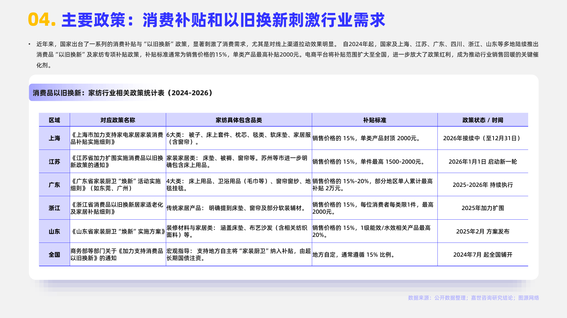The image size is (567, 318).
Task: Select the 山东 region cell
Action: point(54,232)
